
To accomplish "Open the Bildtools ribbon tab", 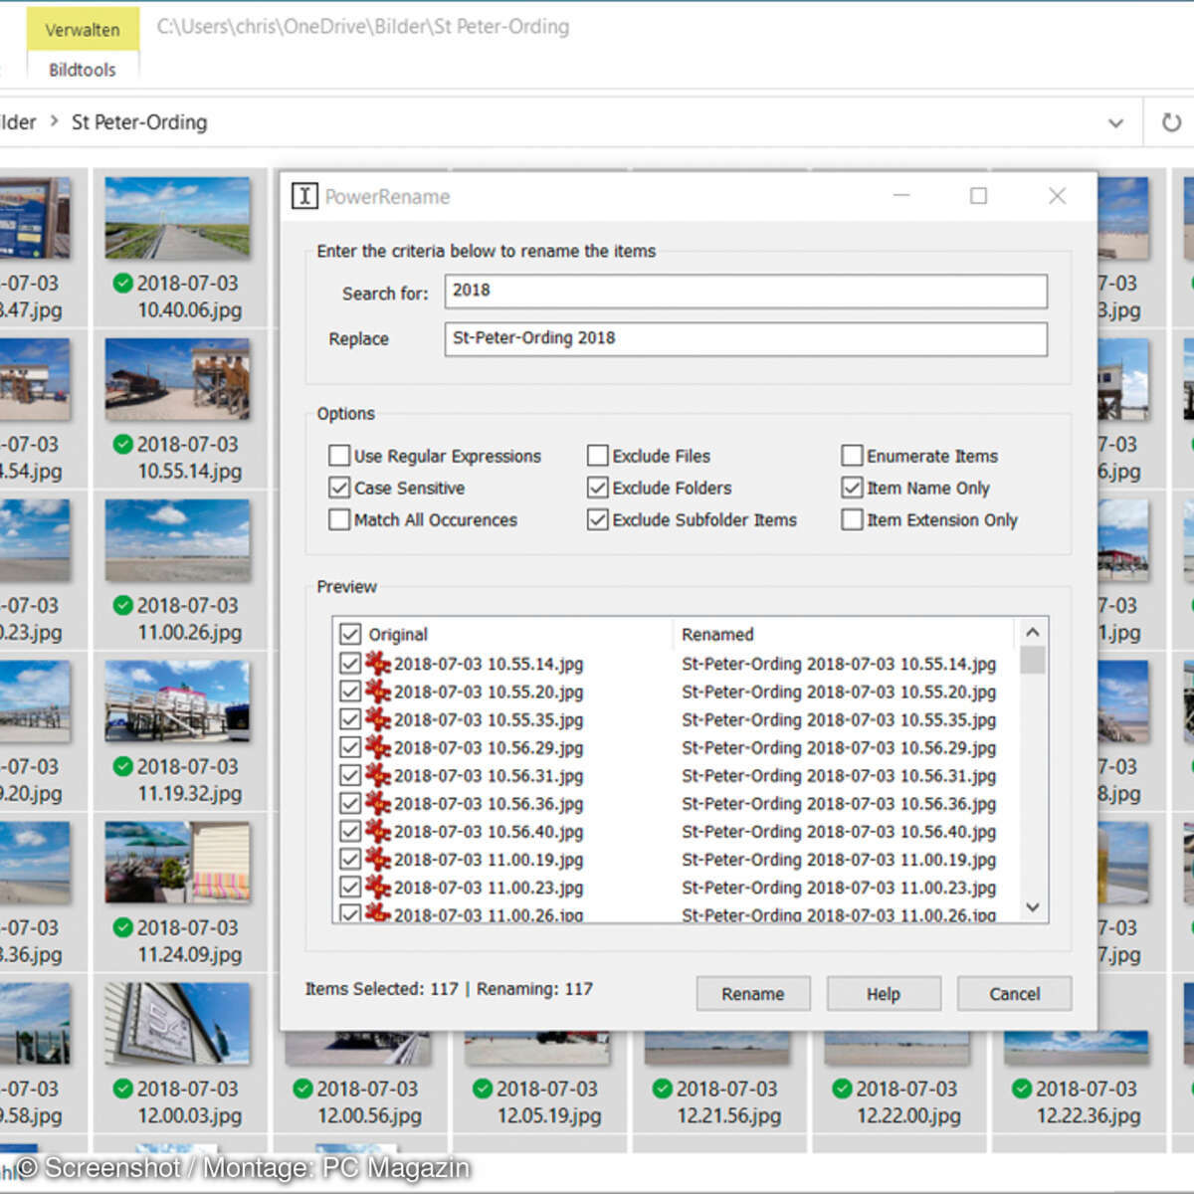I will point(82,69).
